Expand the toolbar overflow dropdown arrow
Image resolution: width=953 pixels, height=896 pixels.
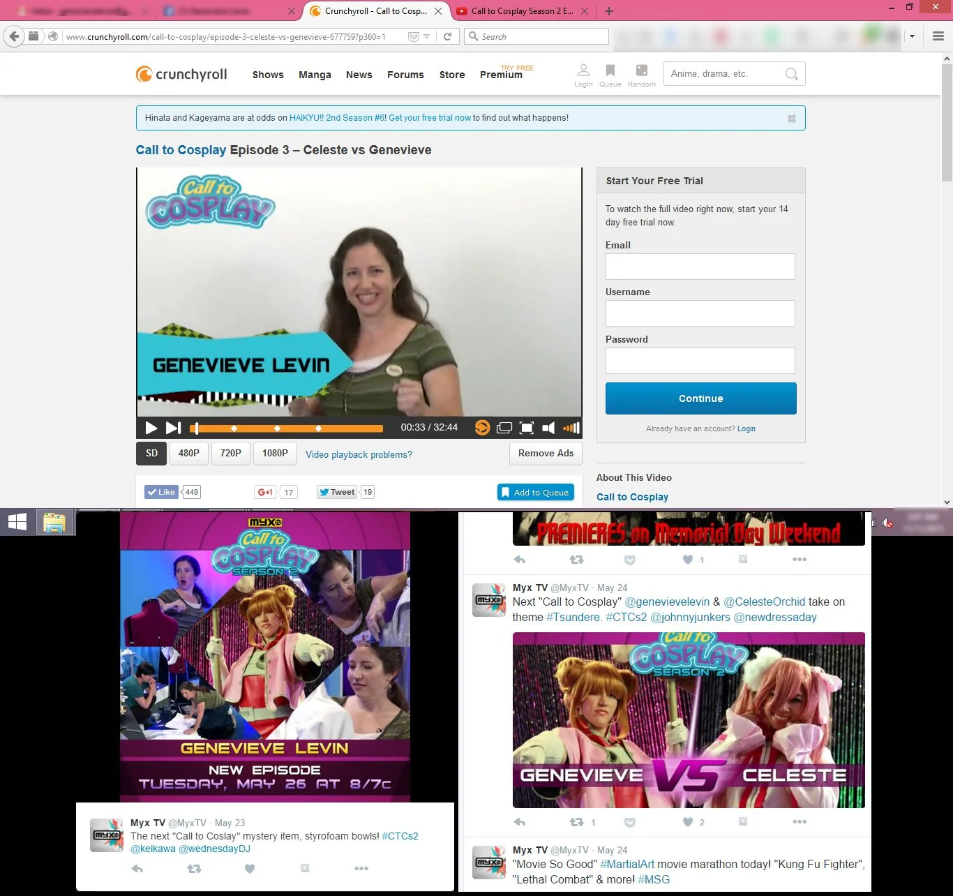coord(912,36)
